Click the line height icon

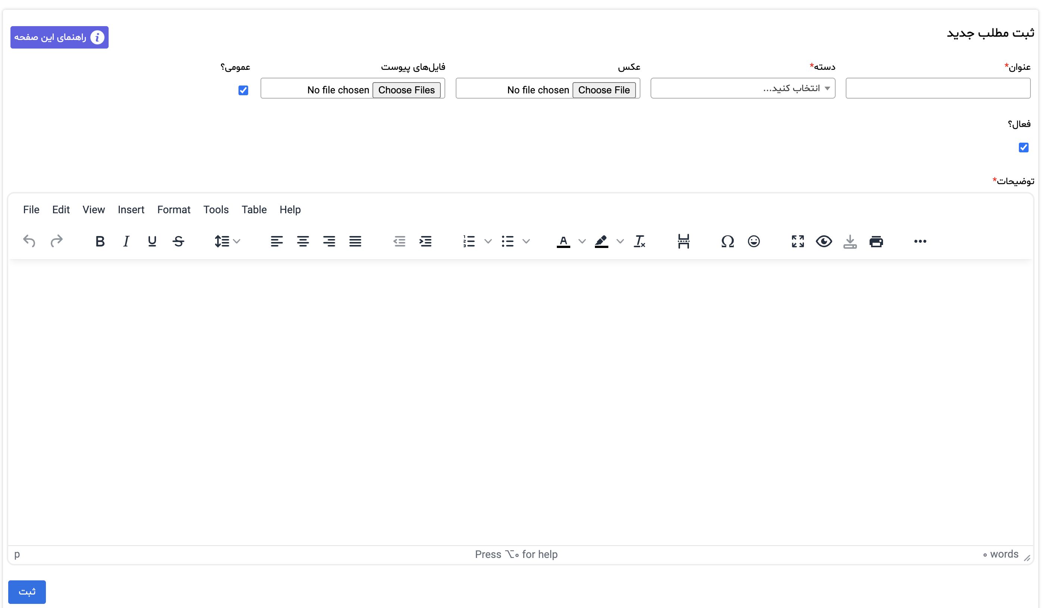click(222, 241)
